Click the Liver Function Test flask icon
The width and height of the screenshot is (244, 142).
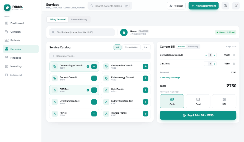55,102
